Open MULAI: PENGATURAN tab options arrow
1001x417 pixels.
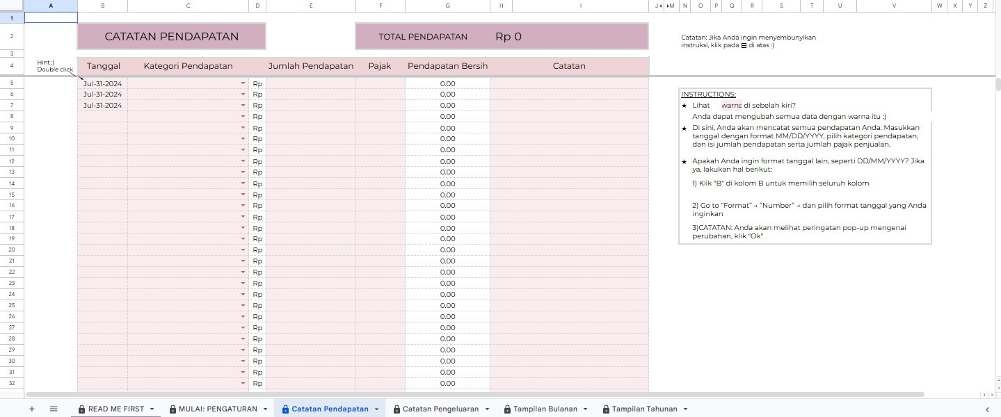pos(265,409)
